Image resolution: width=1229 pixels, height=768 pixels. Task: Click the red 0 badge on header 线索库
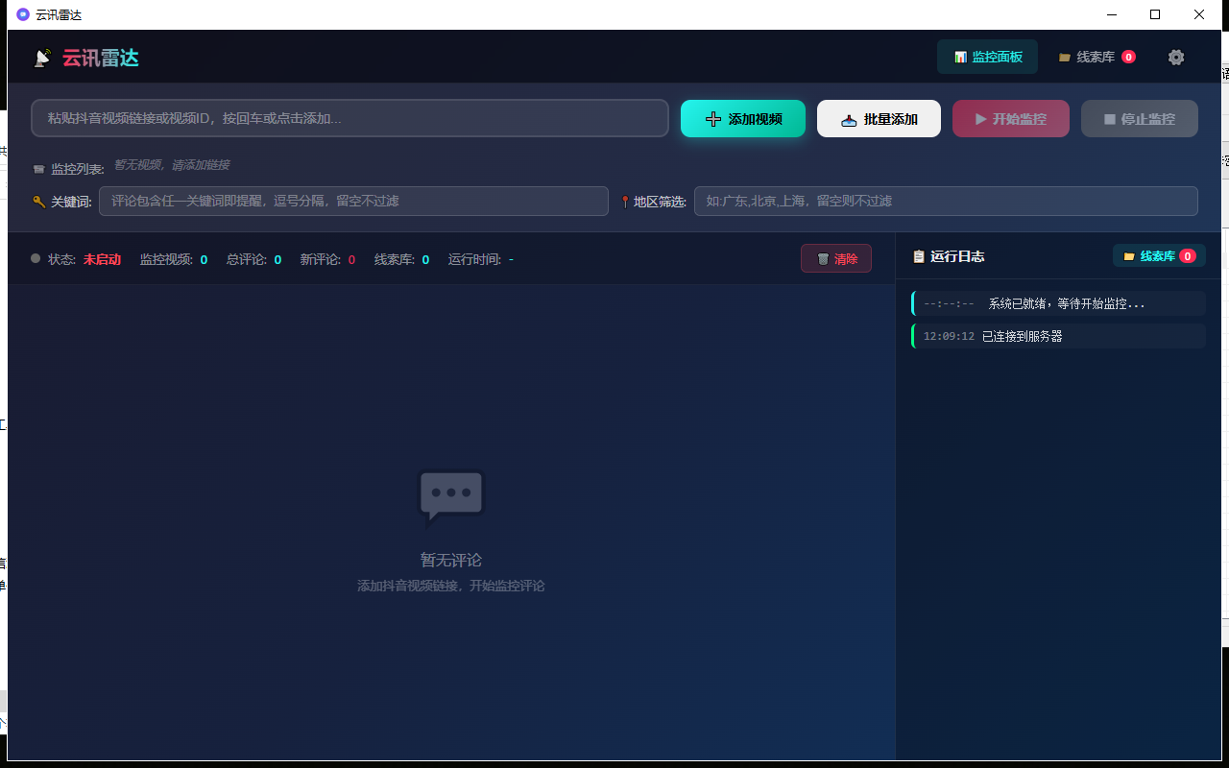(1128, 57)
